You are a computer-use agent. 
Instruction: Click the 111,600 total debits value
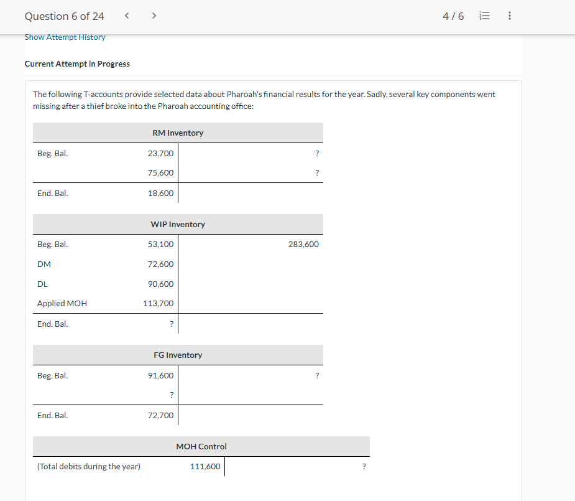205,467
